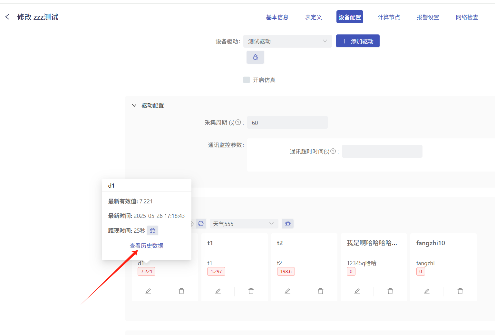
Task: Edit the 我是啊哈哈哈哈 card with pencil icon
Action: [x=357, y=291]
